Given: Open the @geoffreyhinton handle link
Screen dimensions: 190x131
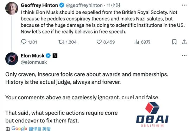Looking at the screenshot, I should 84,5.
